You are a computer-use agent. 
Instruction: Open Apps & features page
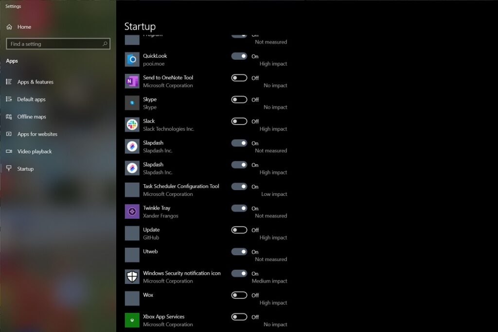[x=35, y=82]
